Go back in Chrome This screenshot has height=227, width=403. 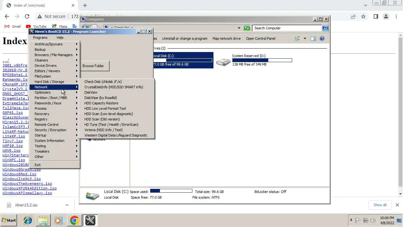pyautogui.click(x=7, y=16)
